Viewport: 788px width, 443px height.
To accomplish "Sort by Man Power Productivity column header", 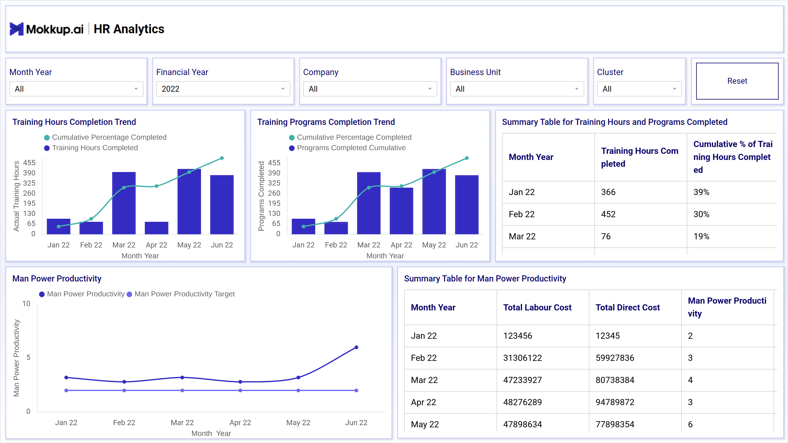I will (727, 307).
